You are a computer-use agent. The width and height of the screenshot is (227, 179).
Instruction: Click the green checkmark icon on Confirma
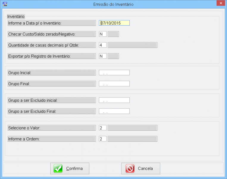click(58, 169)
